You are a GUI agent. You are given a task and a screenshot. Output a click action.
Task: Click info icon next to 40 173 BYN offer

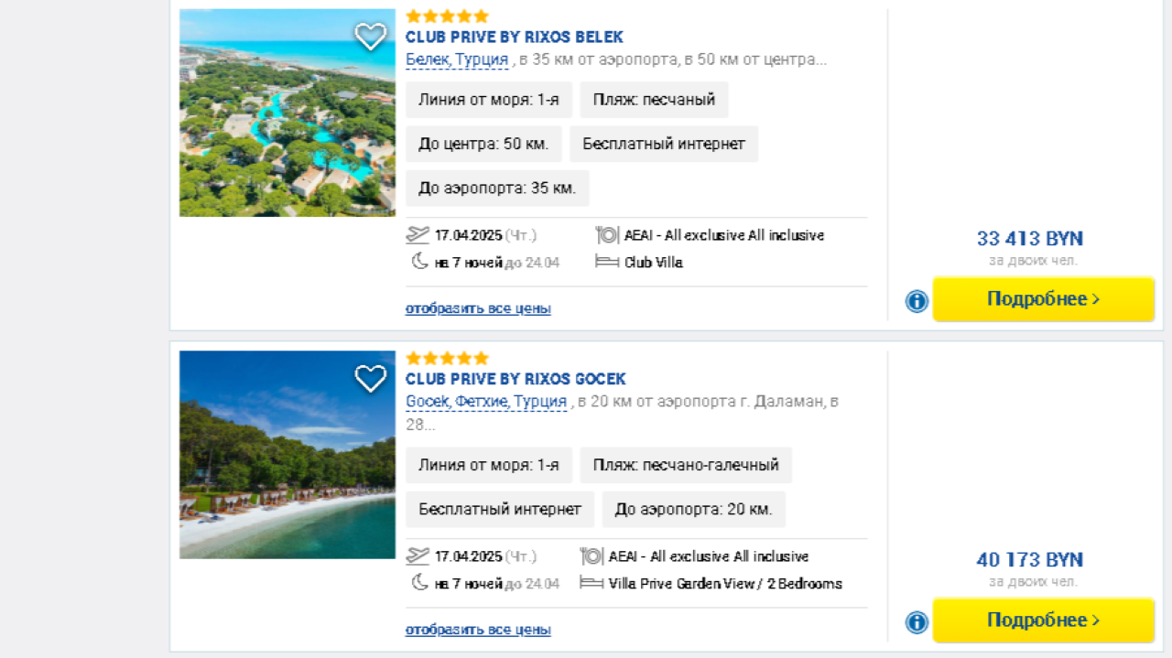[x=917, y=622]
